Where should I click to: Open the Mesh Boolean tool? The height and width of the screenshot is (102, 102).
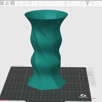click(66, 3)
